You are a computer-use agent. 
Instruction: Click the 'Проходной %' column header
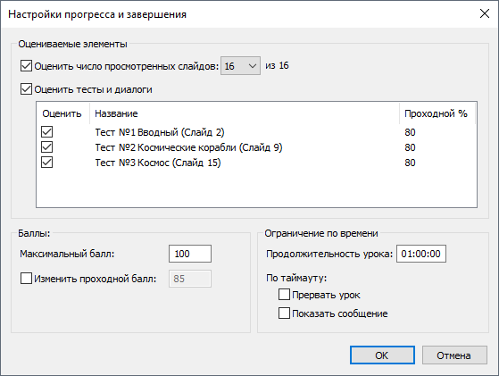point(437,113)
